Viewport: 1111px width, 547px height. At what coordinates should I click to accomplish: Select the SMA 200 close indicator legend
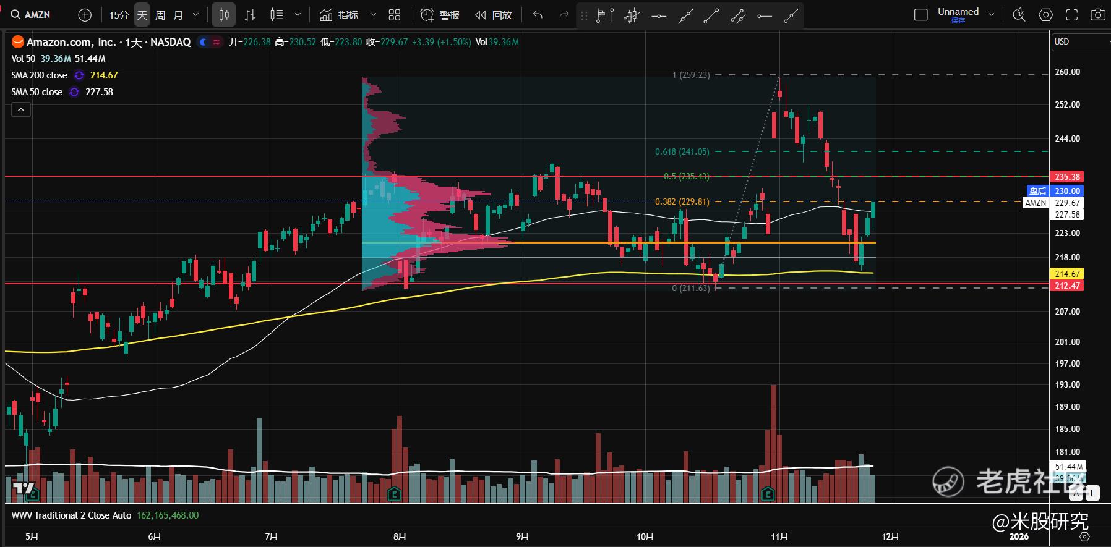[x=39, y=75]
